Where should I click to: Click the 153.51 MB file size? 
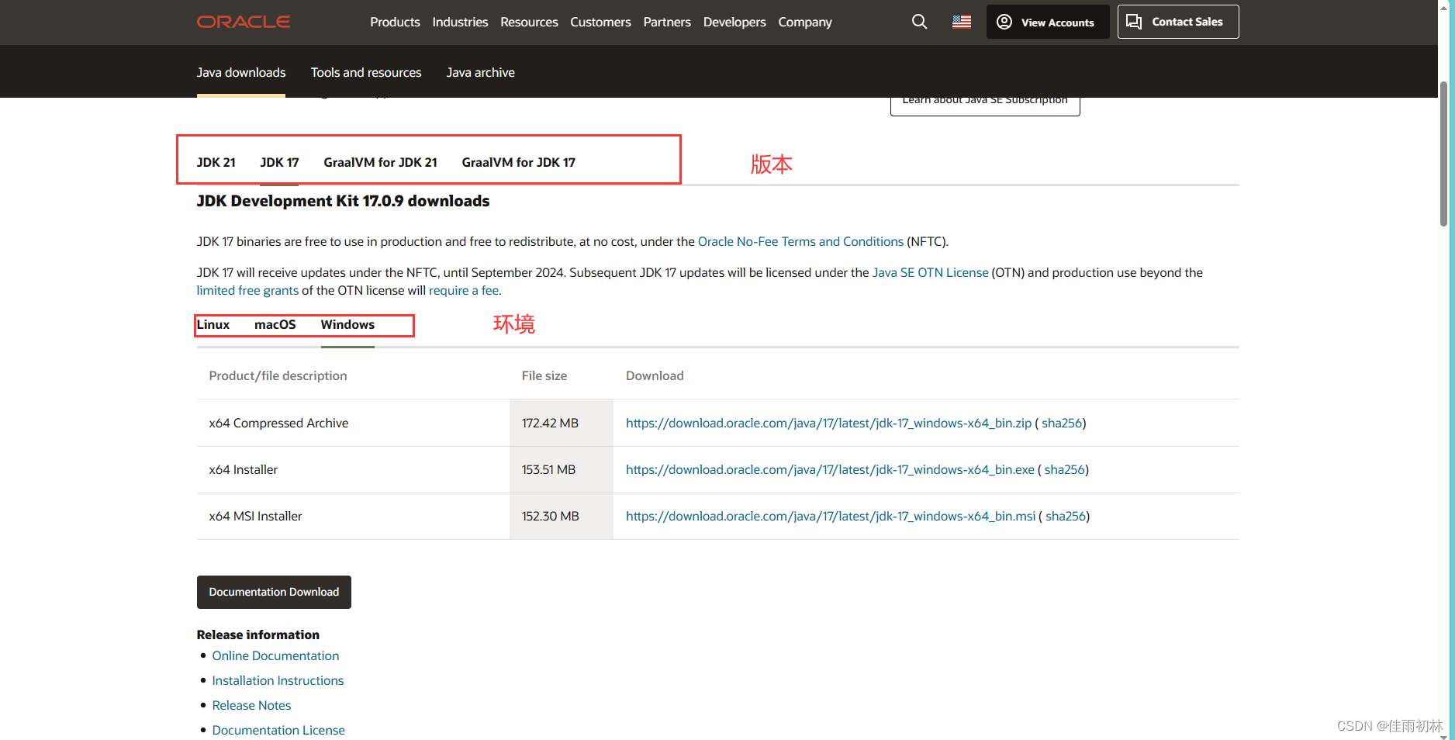(548, 469)
